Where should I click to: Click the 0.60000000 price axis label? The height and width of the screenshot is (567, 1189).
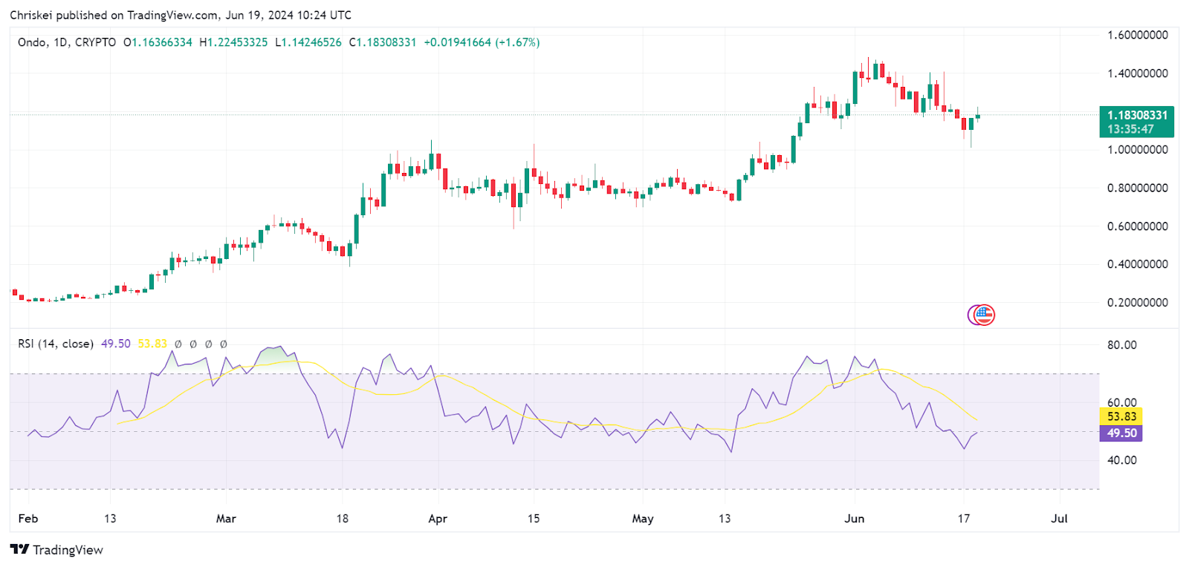click(1137, 226)
